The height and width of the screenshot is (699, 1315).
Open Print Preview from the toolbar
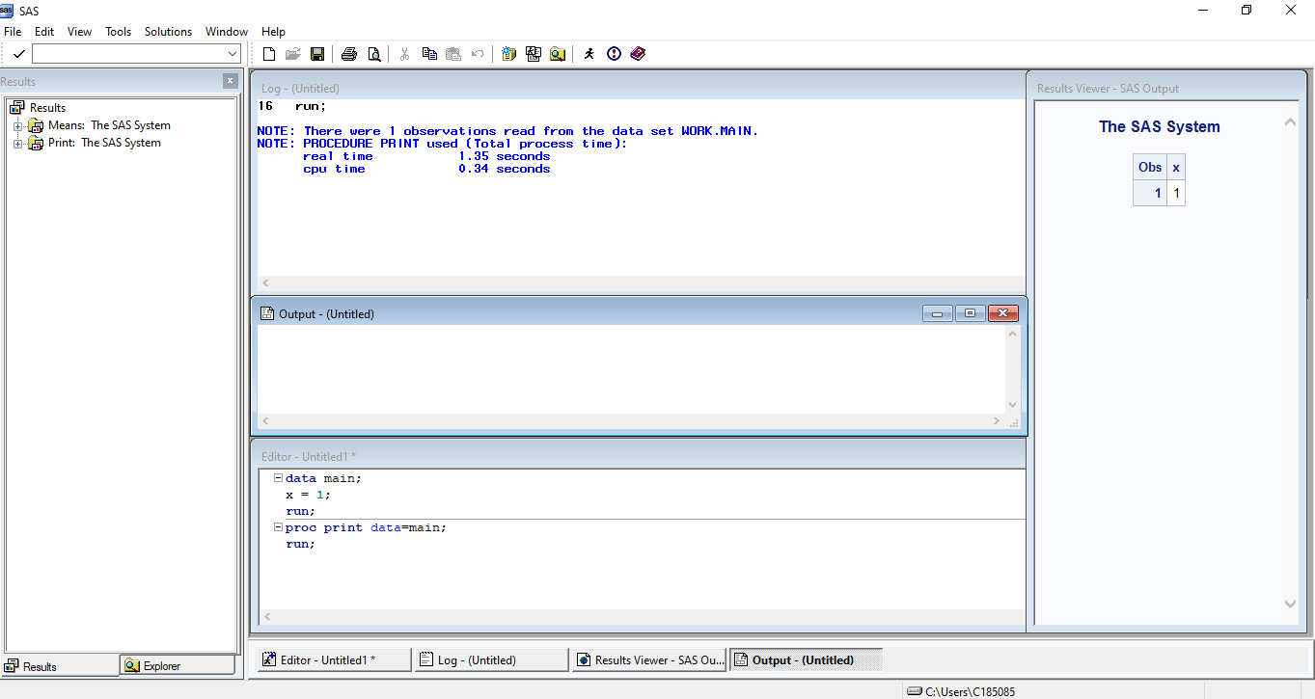coord(373,53)
